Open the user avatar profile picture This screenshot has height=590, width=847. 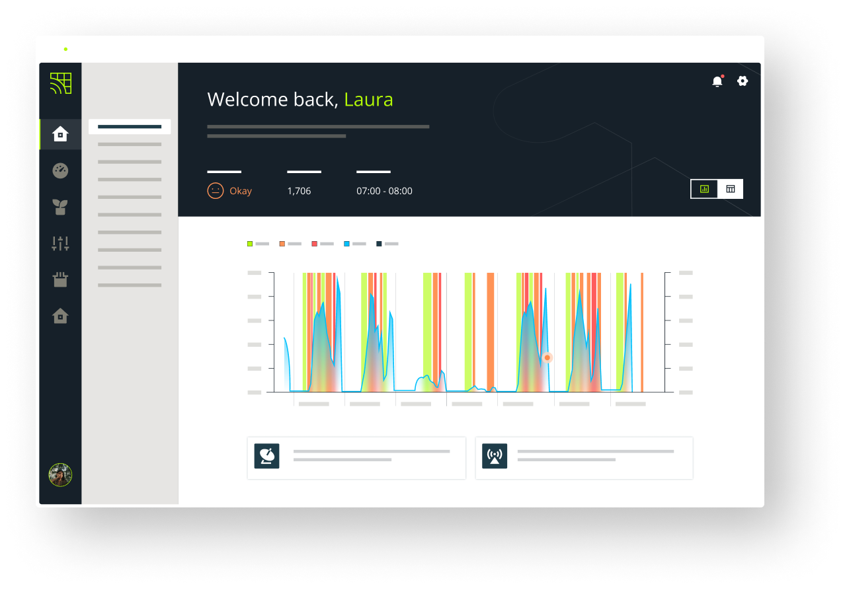[x=60, y=474]
